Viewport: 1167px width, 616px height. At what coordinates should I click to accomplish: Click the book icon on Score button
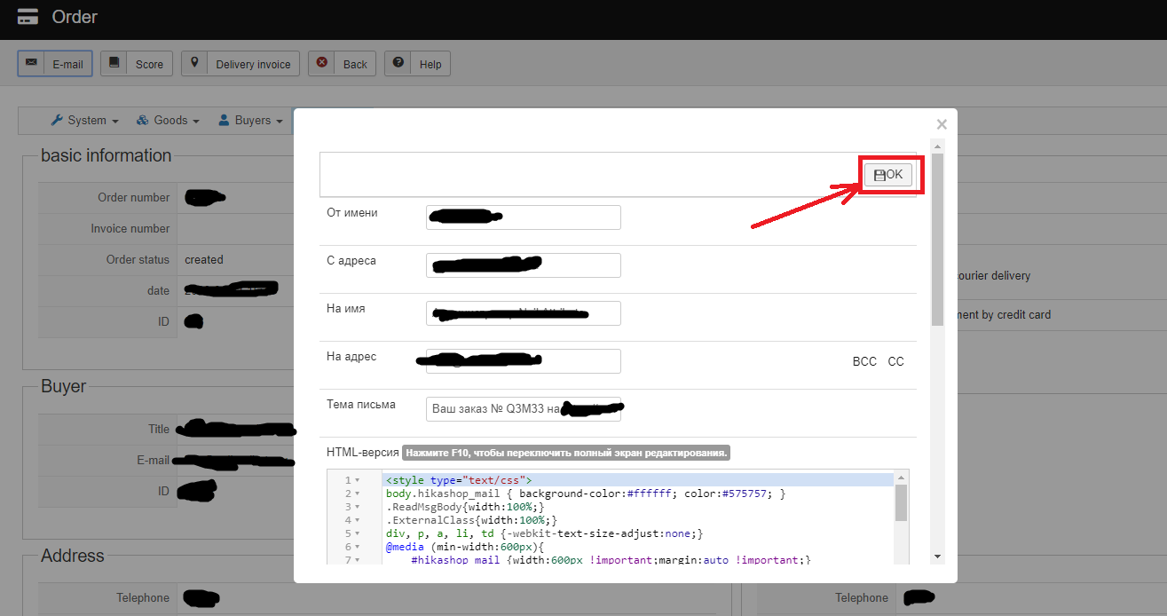(x=114, y=63)
